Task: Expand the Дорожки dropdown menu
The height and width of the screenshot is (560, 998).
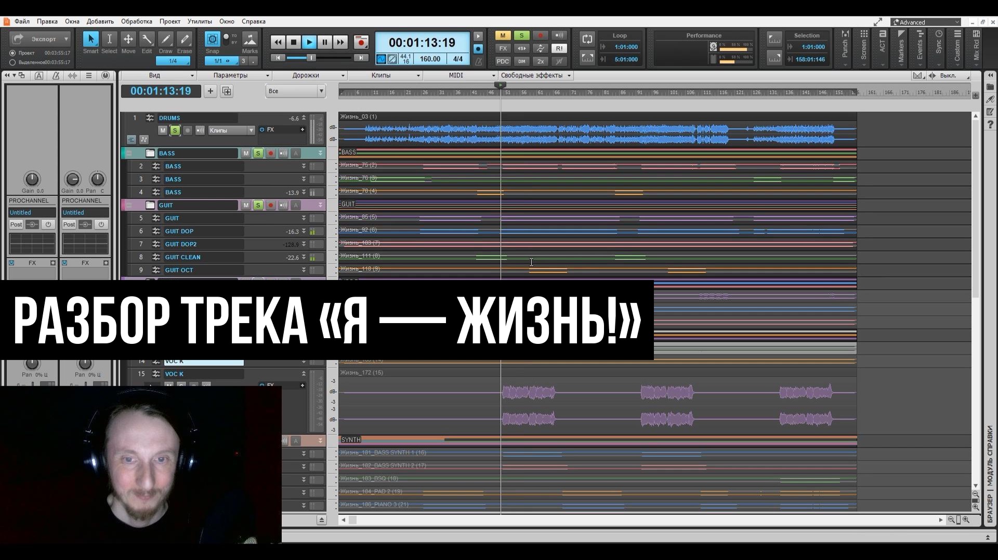Action: tap(309, 75)
